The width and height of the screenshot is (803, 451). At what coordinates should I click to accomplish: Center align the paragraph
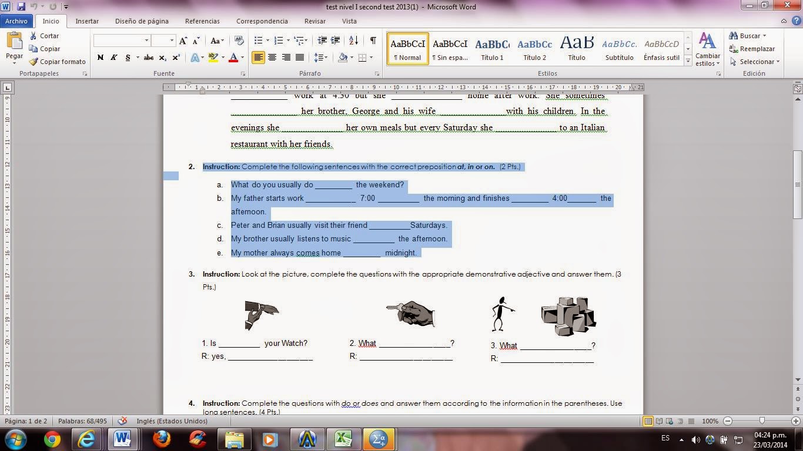coord(272,58)
